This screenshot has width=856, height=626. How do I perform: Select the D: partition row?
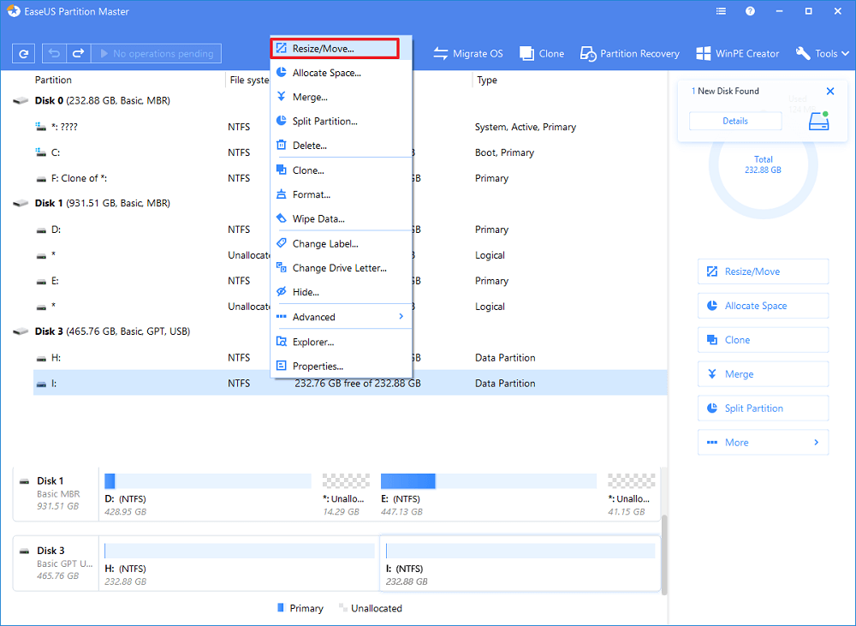[349, 230]
